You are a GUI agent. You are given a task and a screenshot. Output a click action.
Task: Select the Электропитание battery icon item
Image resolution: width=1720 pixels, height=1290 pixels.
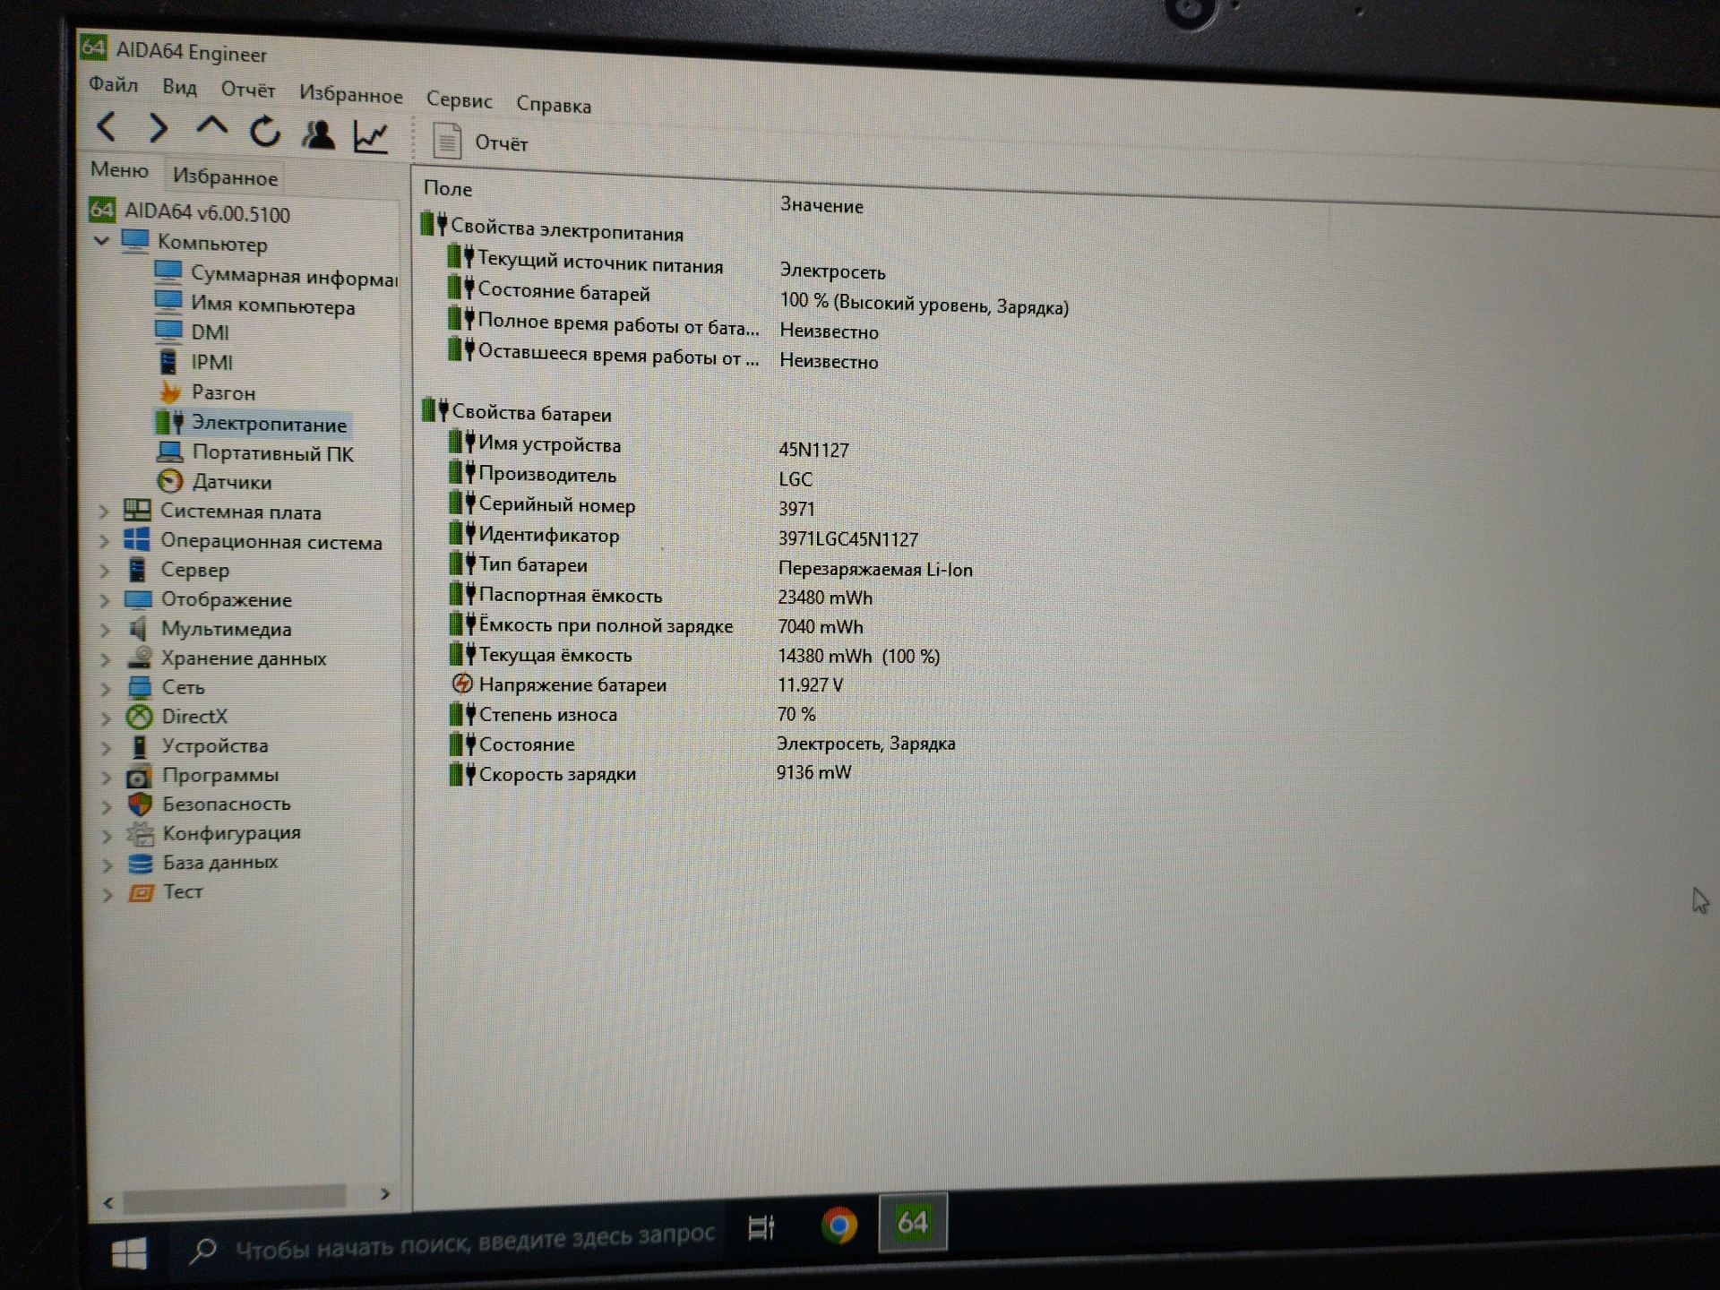(169, 421)
